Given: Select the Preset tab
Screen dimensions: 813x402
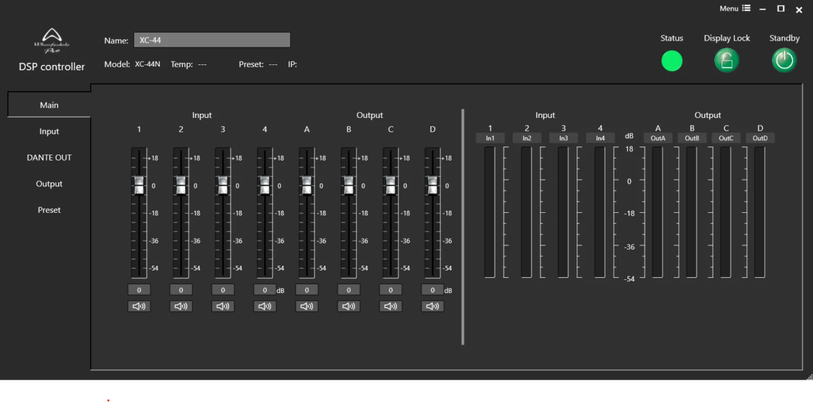Looking at the screenshot, I should point(49,210).
